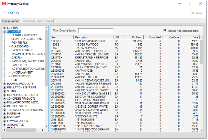The height and width of the screenshot is (140, 208).
Task: Select GLASSBOARD section
Action: (x=20, y=46)
